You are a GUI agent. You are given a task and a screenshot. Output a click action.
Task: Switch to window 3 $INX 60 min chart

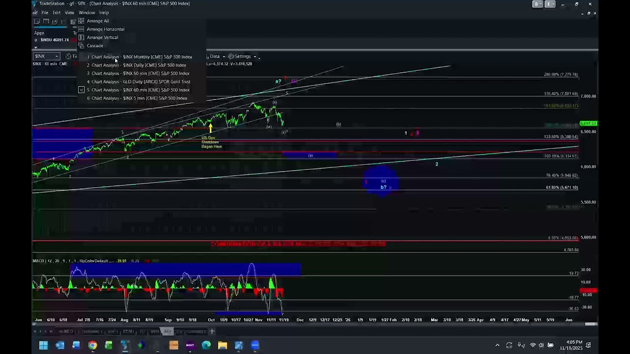138,73
